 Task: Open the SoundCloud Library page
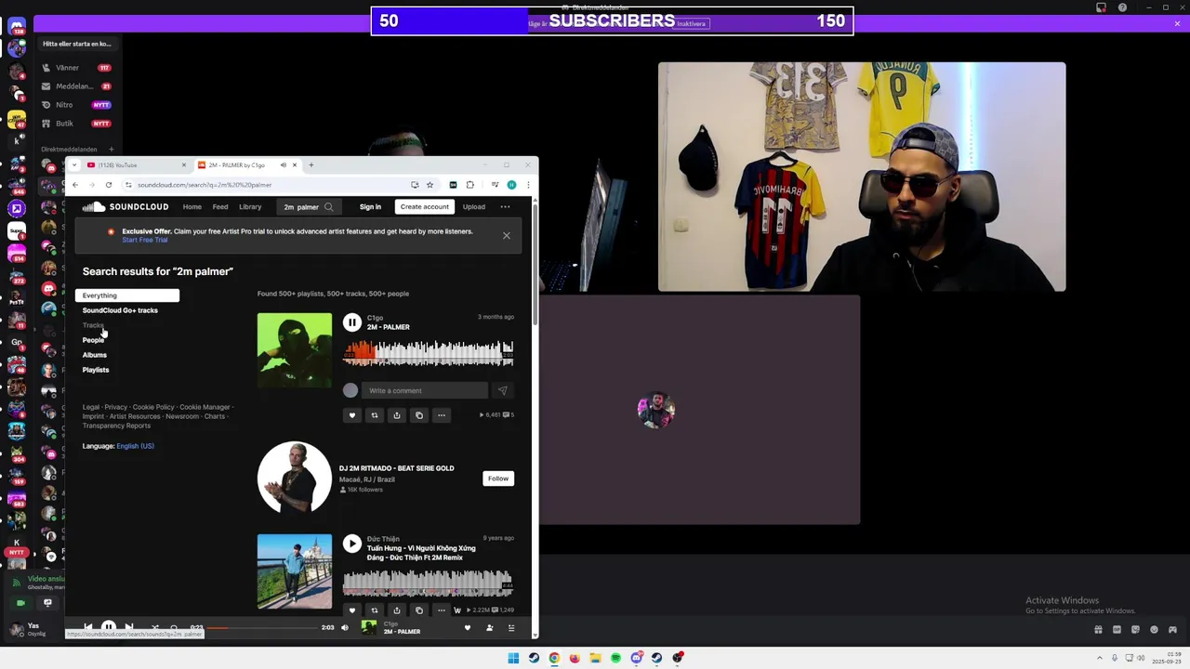coord(250,206)
